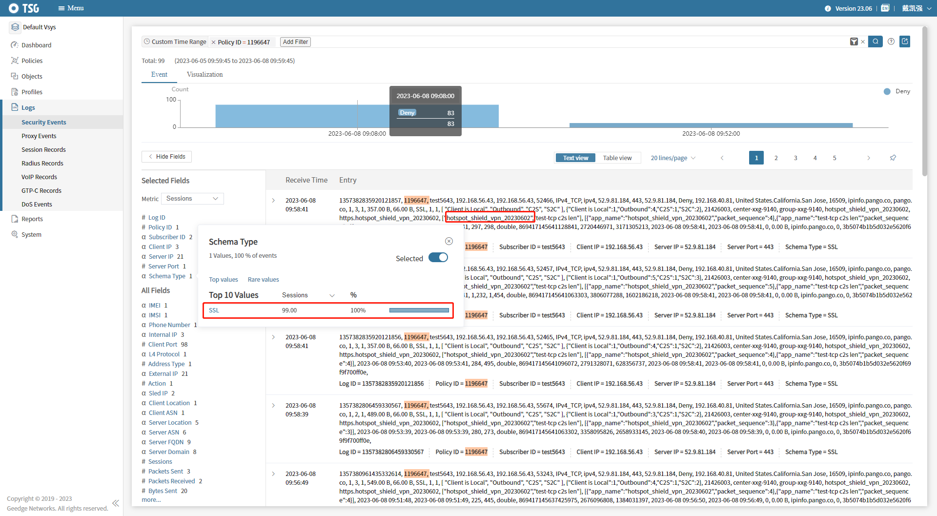Collapse the sidebar with double-arrow icon
Viewport: 937px width, 516px height.
(116, 503)
